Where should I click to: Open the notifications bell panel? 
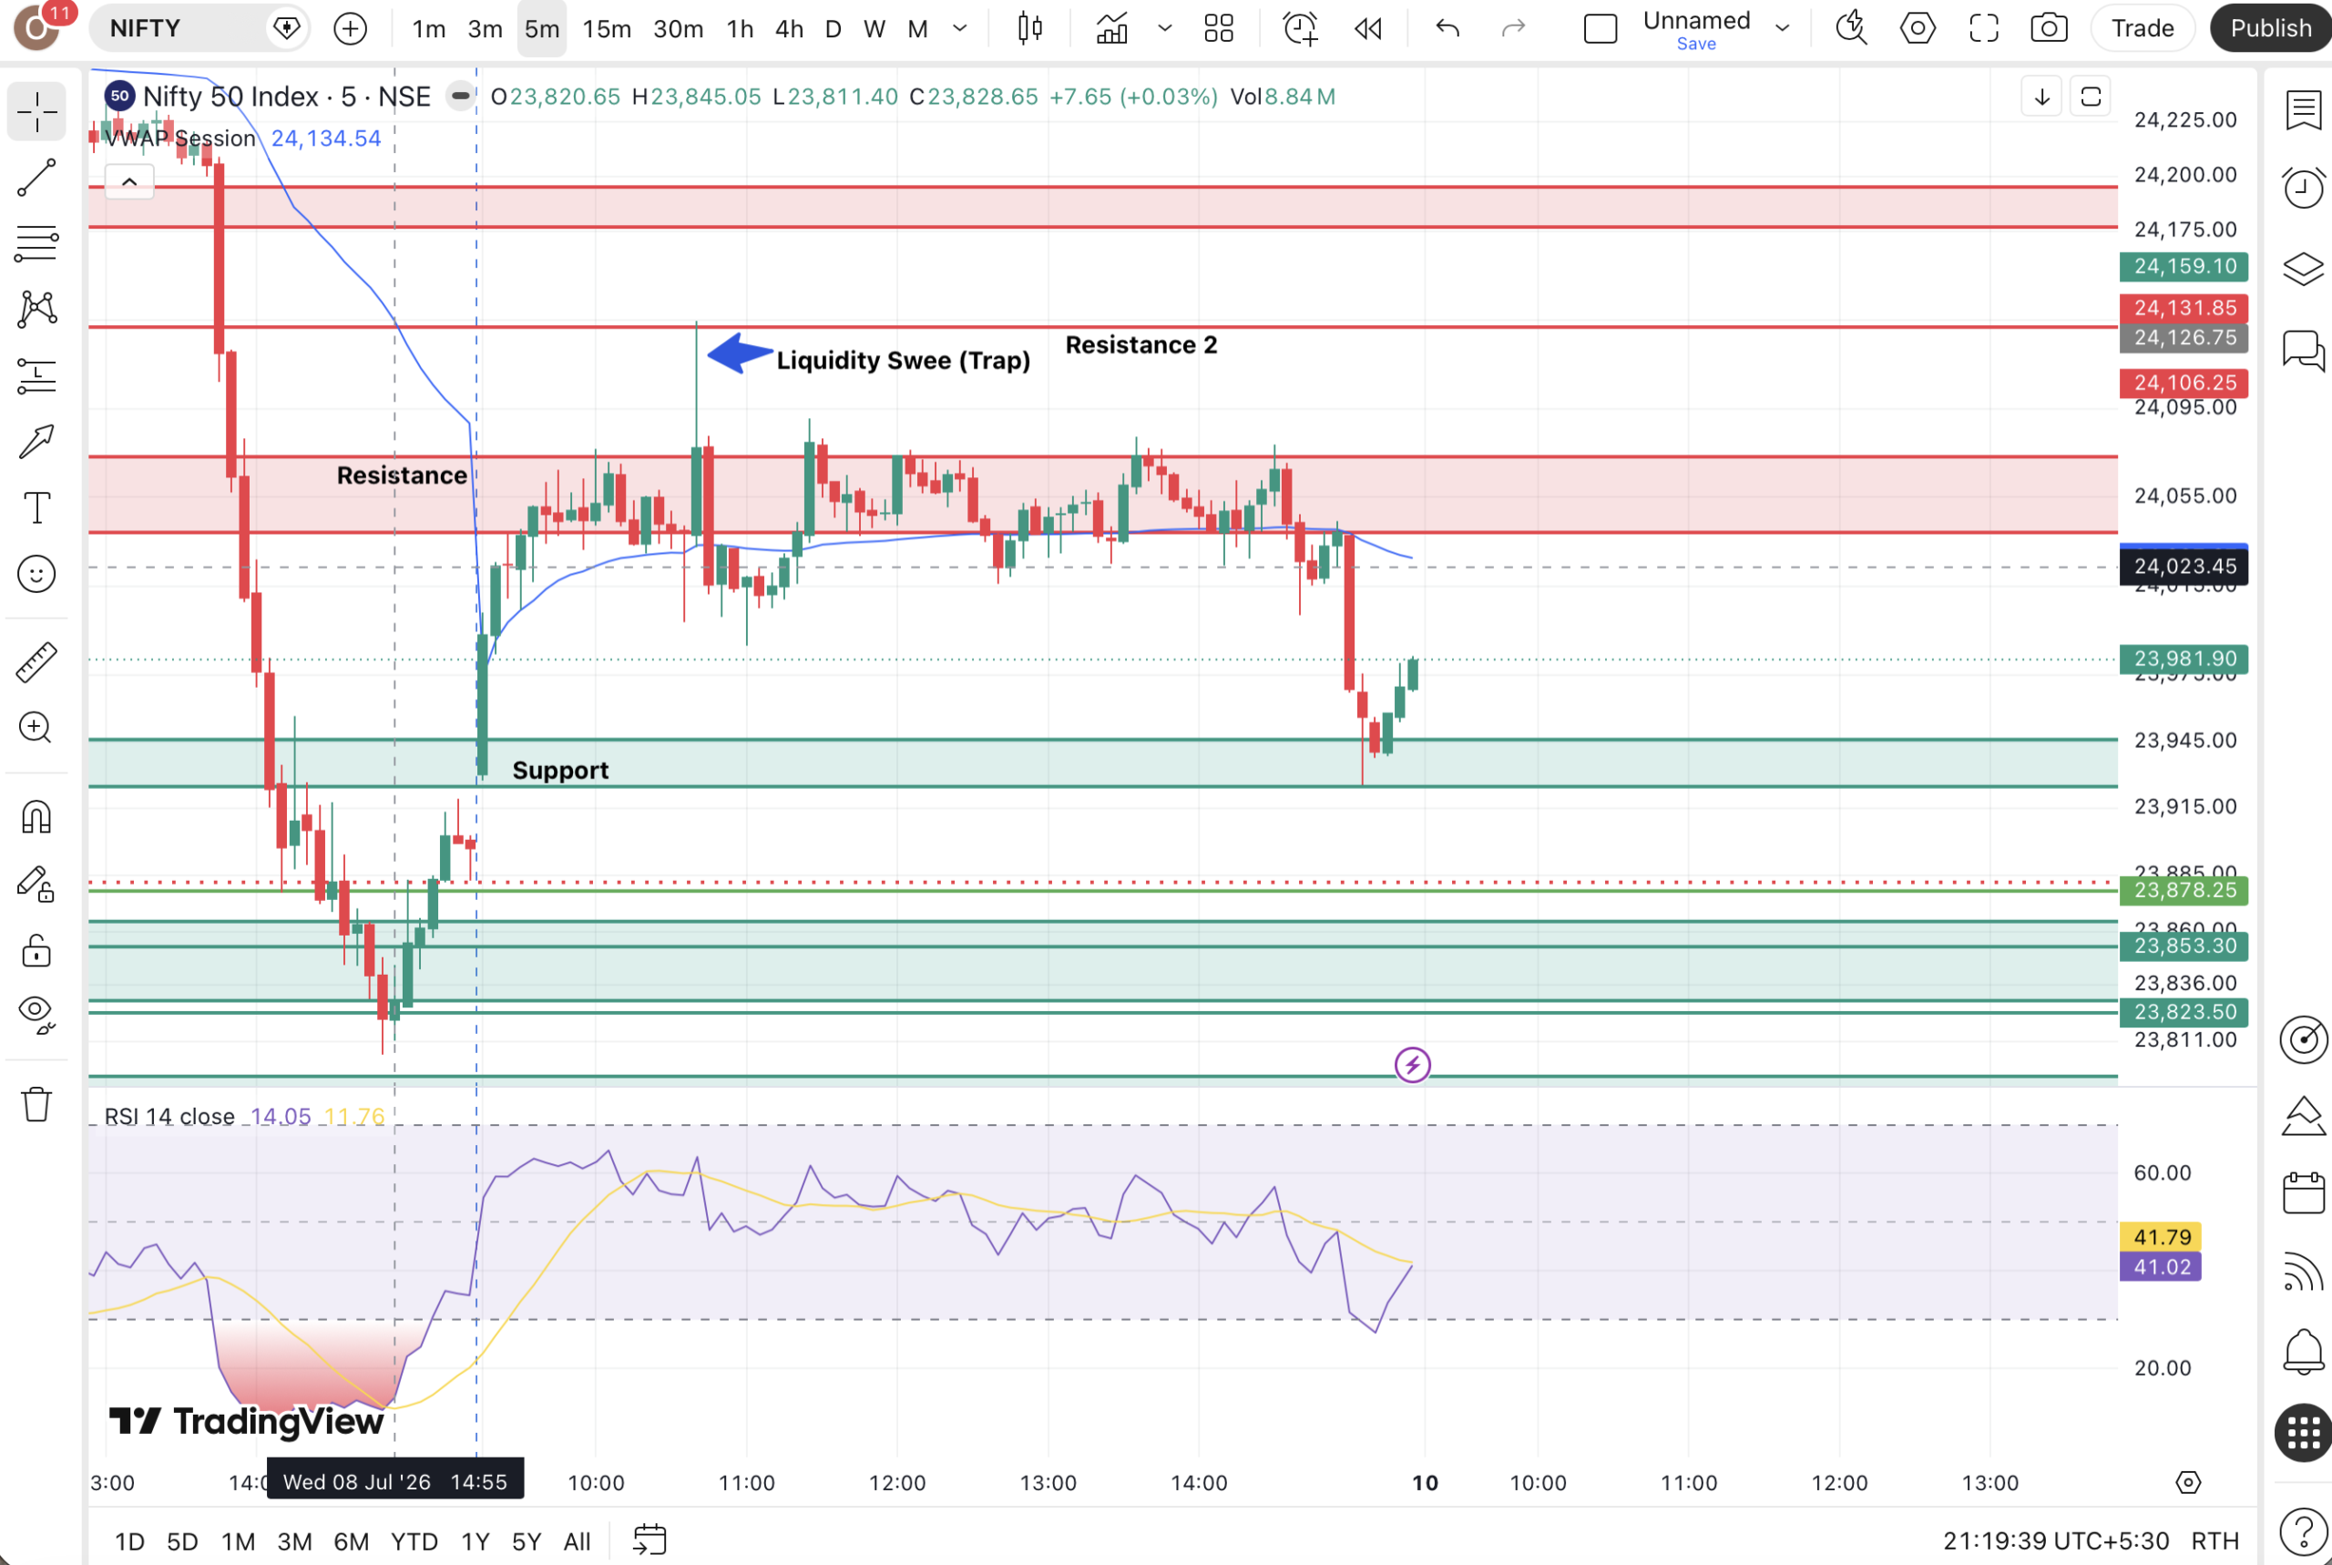pyautogui.click(x=2303, y=1350)
